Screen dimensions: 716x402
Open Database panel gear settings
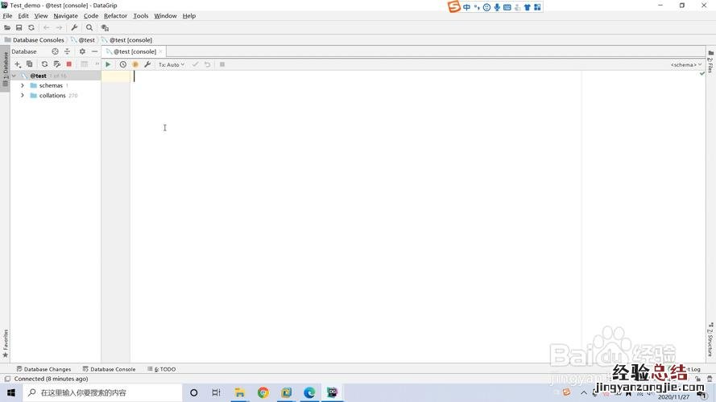point(82,51)
